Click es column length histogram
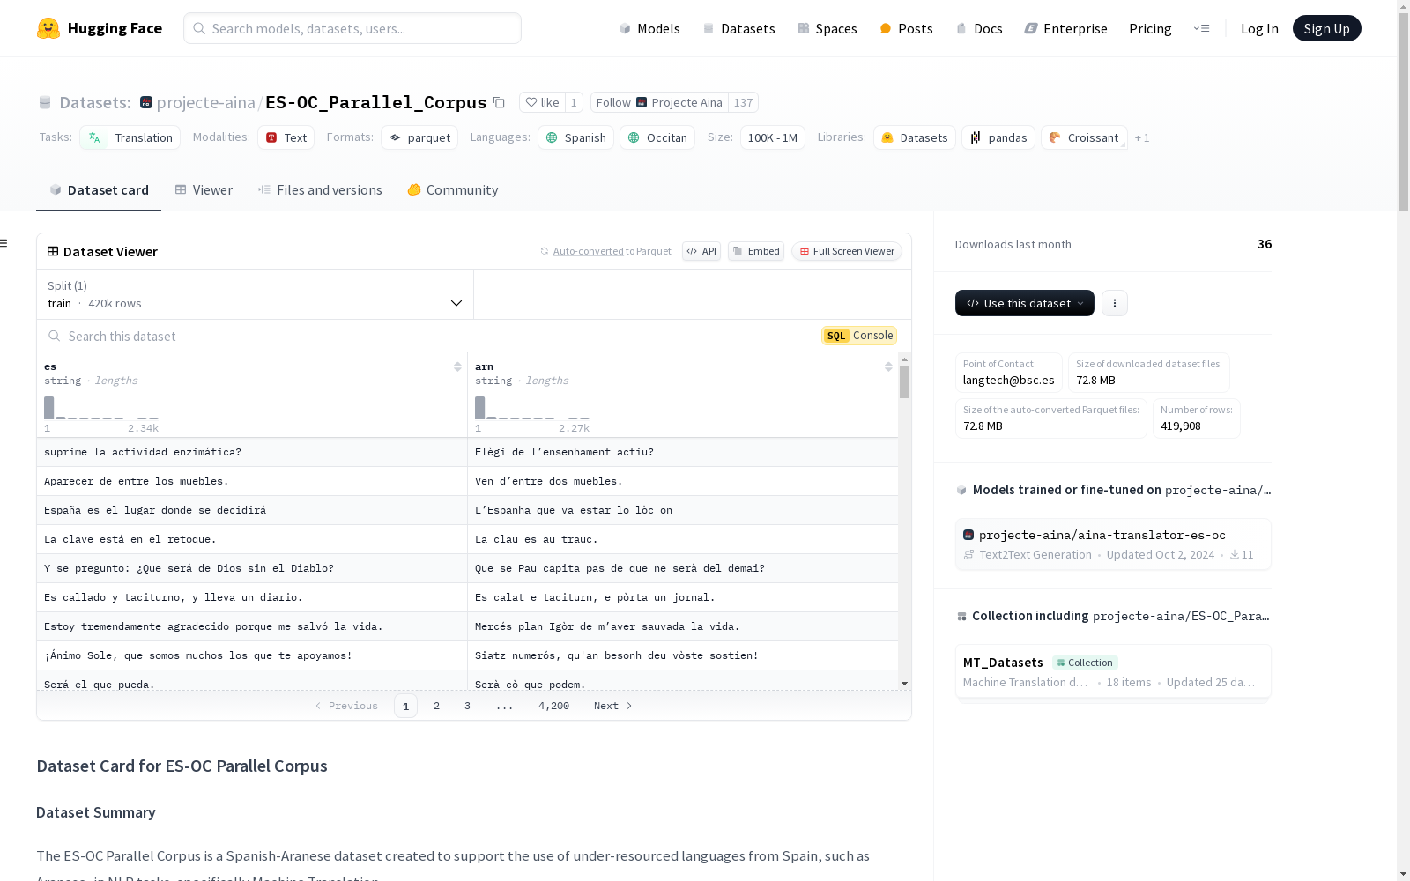The image size is (1410, 881). pos(101,408)
